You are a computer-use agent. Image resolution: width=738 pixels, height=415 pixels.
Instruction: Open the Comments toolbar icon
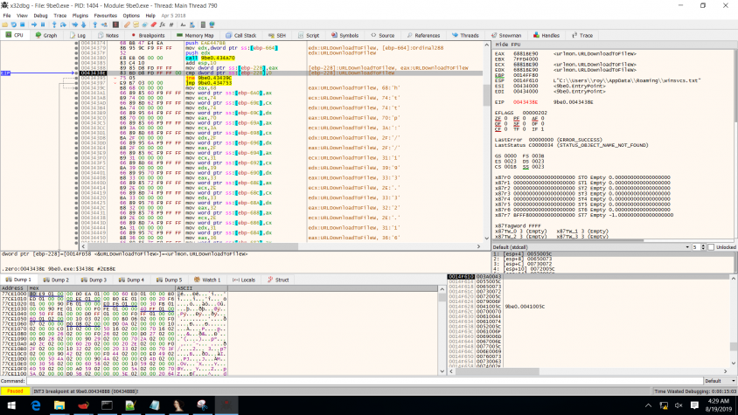(x=136, y=24)
